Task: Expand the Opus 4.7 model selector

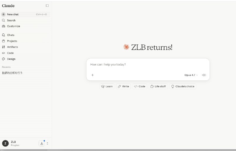Action: pos(191,75)
